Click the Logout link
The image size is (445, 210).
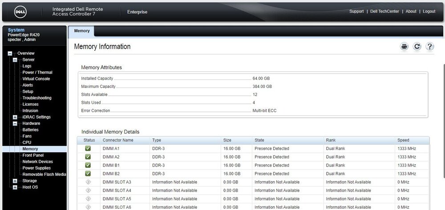pos(429,12)
